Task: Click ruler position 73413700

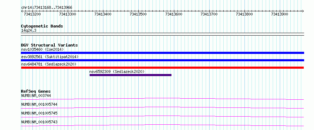Action: click(209, 14)
